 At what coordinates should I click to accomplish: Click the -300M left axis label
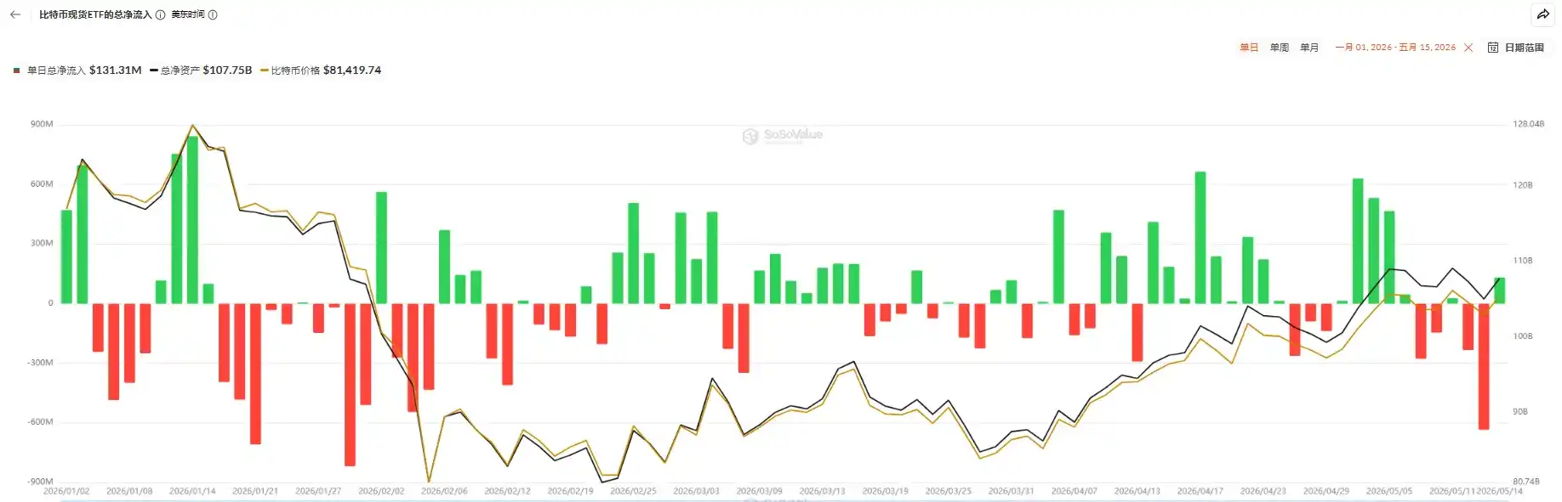click(x=40, y=363)
